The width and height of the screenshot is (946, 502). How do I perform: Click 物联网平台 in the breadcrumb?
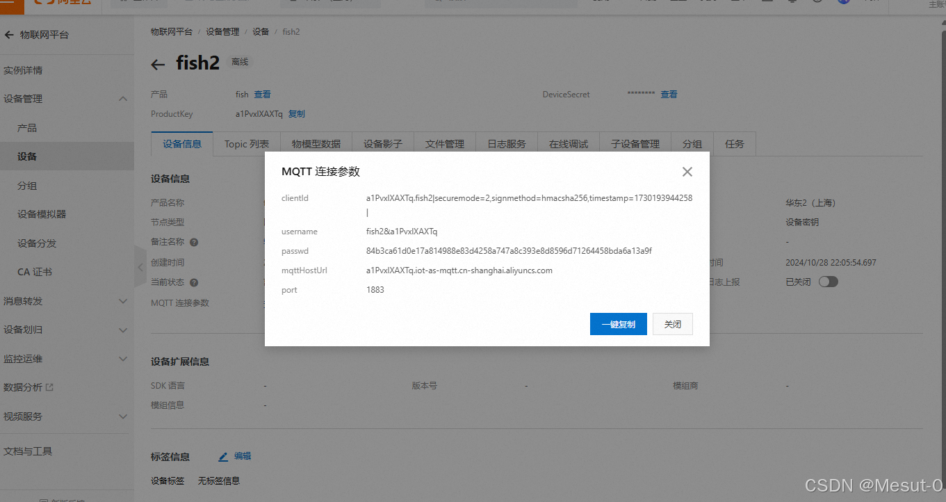click(x=172, y=32)
